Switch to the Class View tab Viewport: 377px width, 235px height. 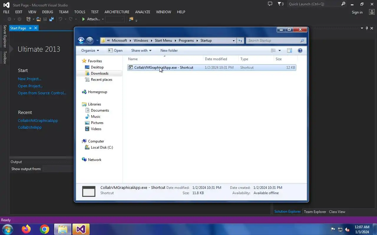[x=337, y=211]
